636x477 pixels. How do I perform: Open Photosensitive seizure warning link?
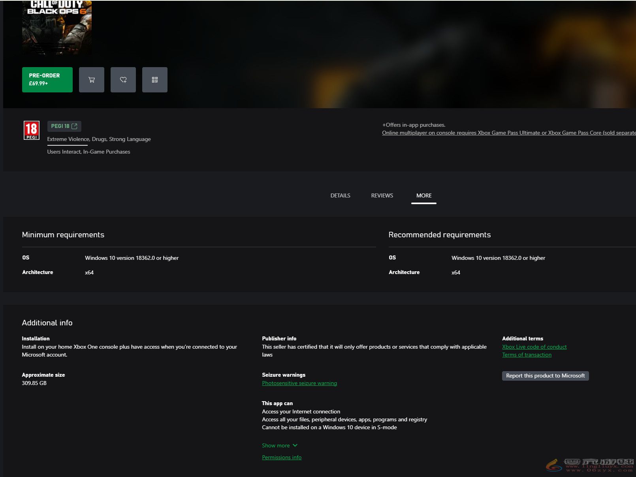point(299,383)
